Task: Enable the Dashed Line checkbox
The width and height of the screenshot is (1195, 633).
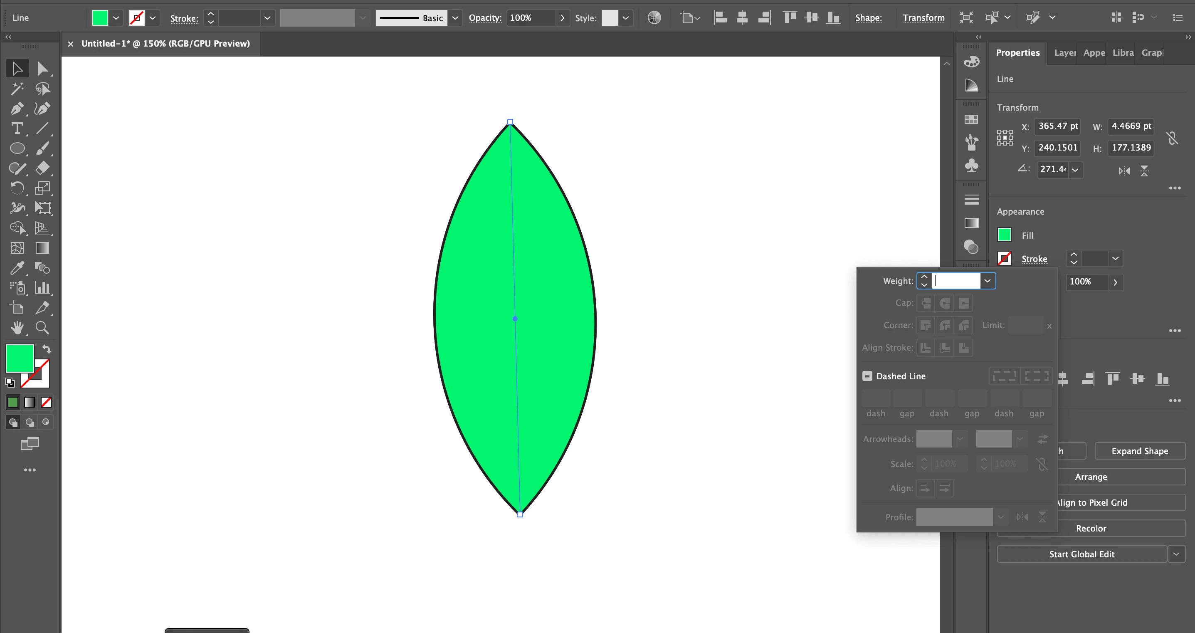Action: (x=867, y=376)
